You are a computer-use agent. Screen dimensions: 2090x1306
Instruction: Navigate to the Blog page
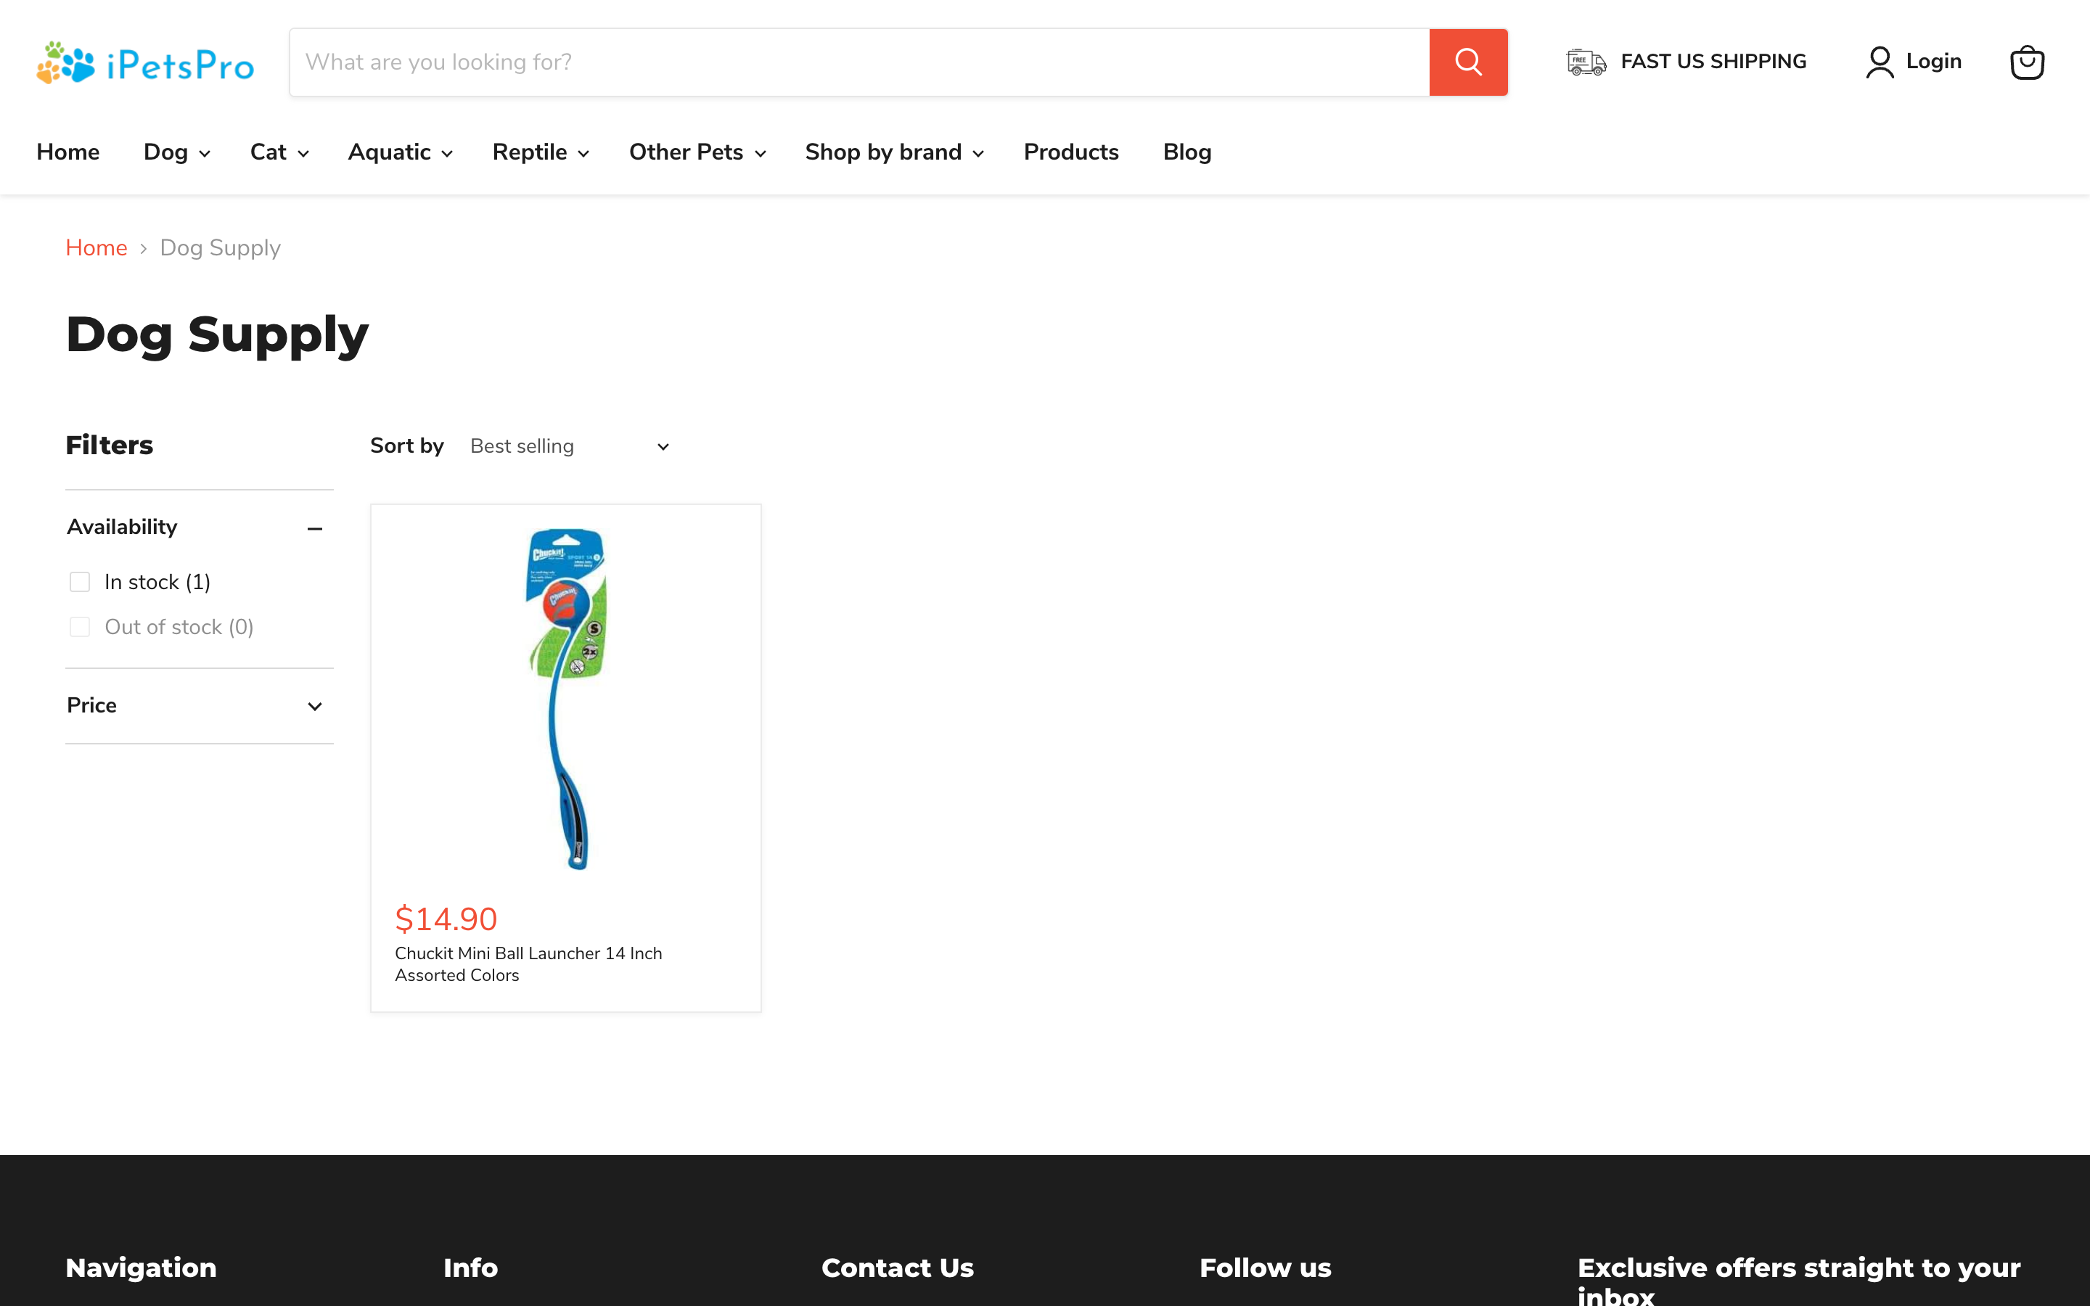pos(1186,152)
